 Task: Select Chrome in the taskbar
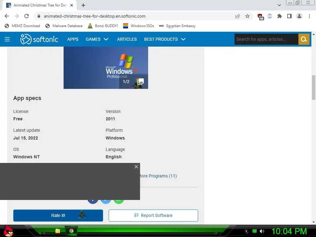click(x=71, y=231)
